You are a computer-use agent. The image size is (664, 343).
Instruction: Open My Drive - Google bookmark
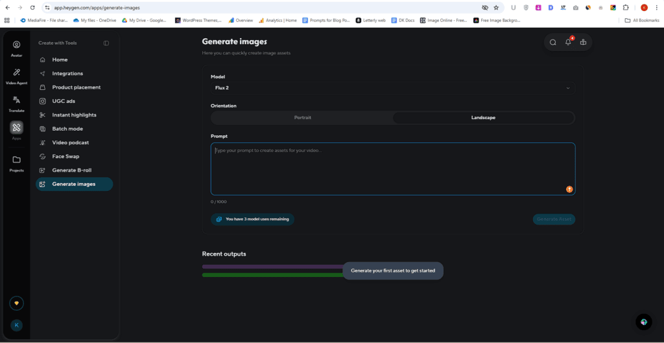coord(144,20)
